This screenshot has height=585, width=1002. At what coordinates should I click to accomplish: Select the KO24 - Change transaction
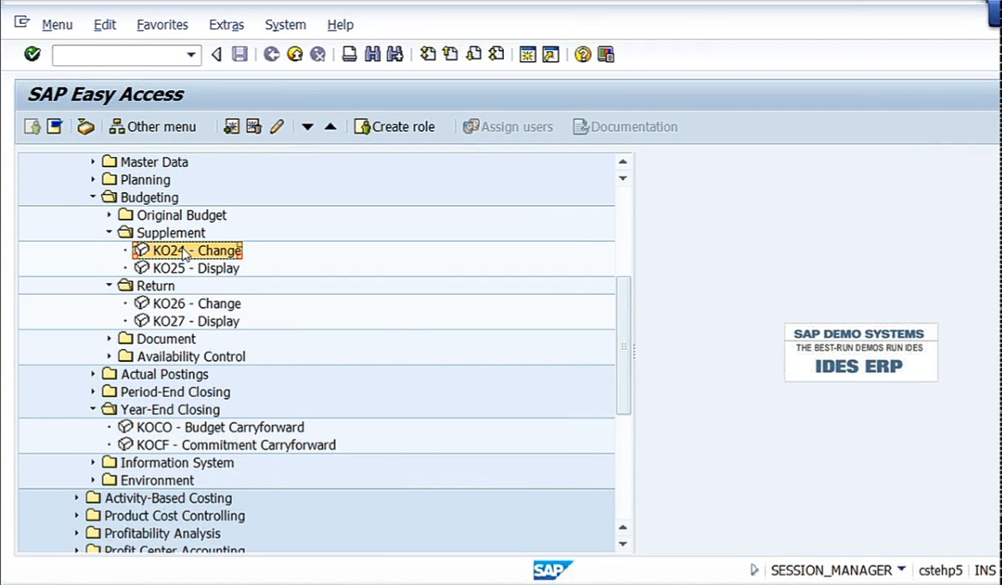pos(188,250)
